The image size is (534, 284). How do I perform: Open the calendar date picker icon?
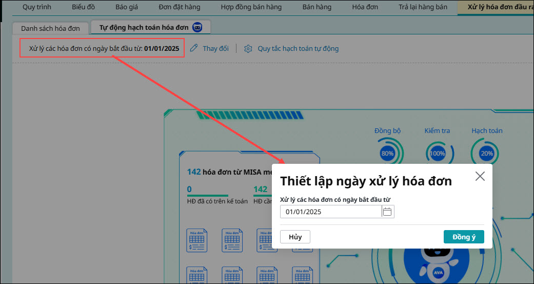coord(388,212)
